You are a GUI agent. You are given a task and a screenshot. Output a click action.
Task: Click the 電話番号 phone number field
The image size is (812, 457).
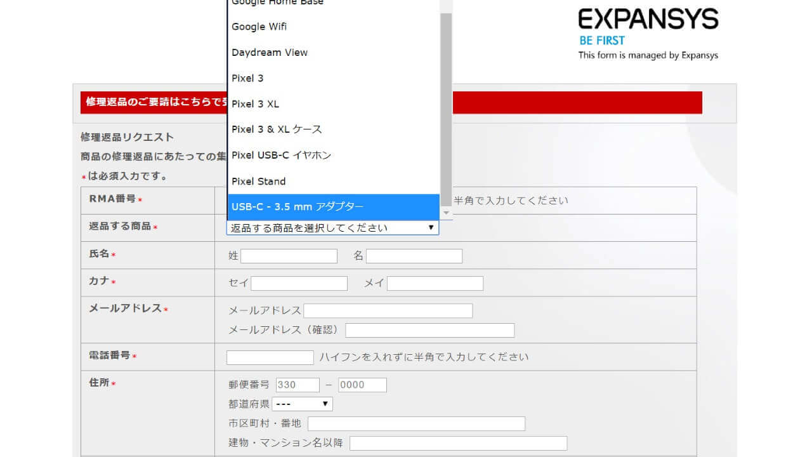tap(270, 357)
